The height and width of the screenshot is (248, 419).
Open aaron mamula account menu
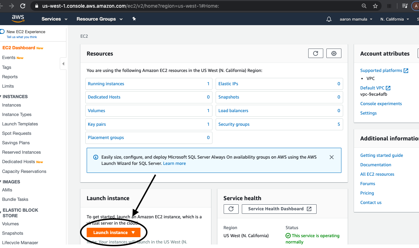(356, 19)
